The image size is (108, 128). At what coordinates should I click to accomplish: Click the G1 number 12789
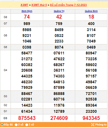pos(59,111)
